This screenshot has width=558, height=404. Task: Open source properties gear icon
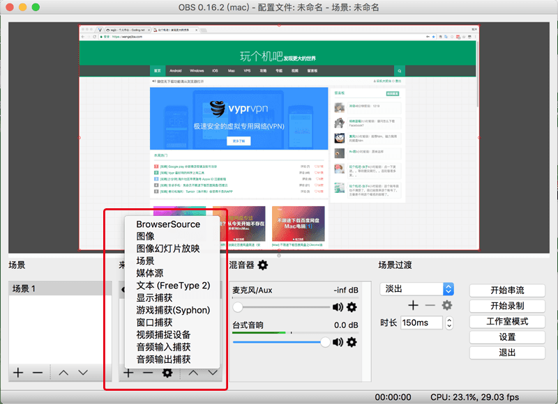tap(167, 373)
